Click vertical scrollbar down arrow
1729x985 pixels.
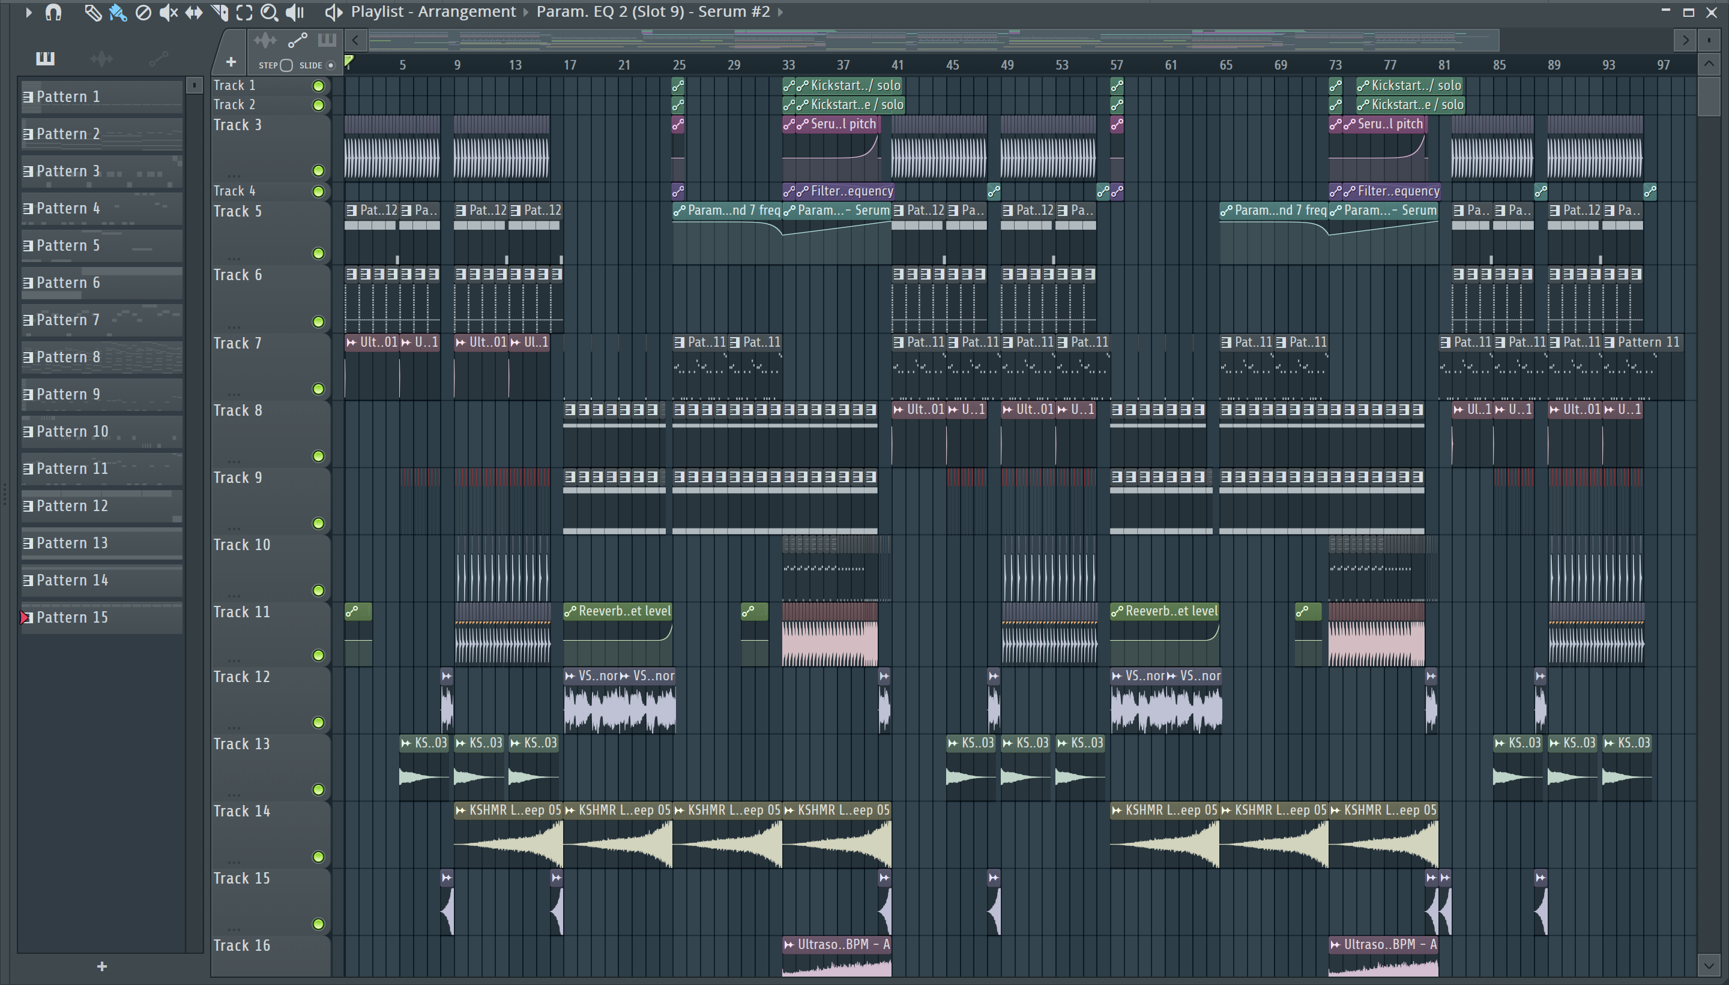1709,965
